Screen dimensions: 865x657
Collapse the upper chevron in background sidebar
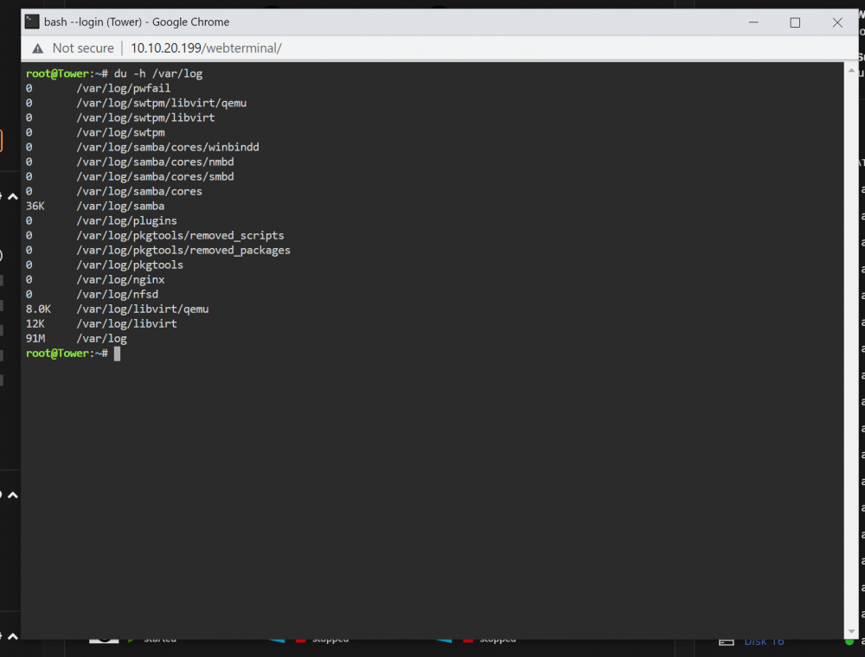coord(13,196)
